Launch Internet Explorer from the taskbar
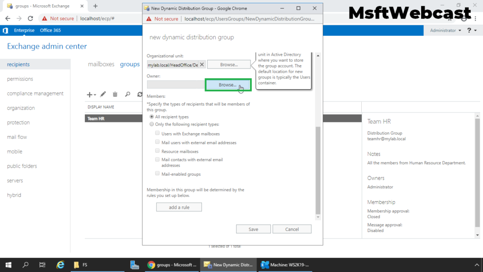Viewport: 483px width, 272px height. [60, 264]
